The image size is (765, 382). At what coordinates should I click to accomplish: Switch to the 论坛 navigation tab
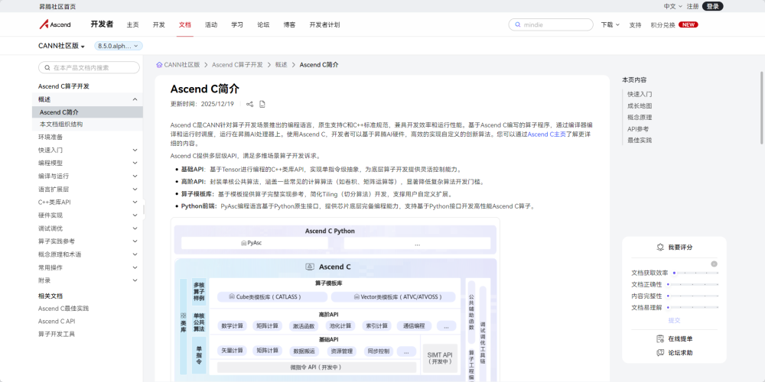pos(263,25)
